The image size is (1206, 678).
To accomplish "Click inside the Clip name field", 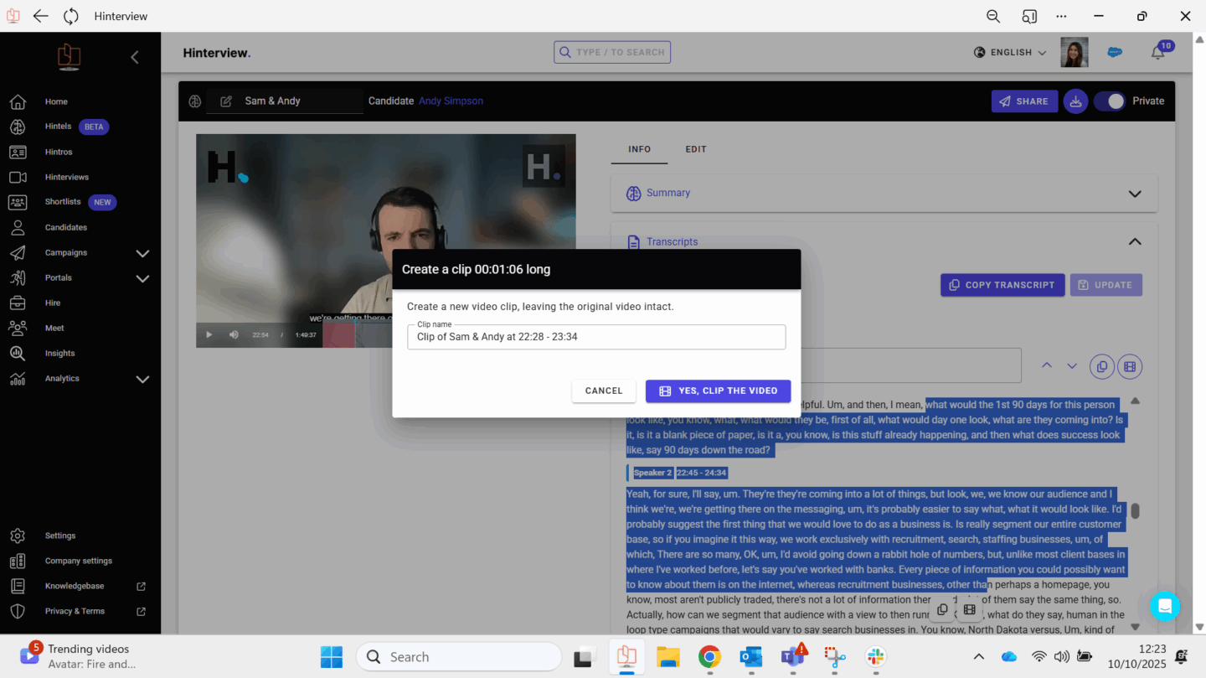I will [x=595, y=337].
